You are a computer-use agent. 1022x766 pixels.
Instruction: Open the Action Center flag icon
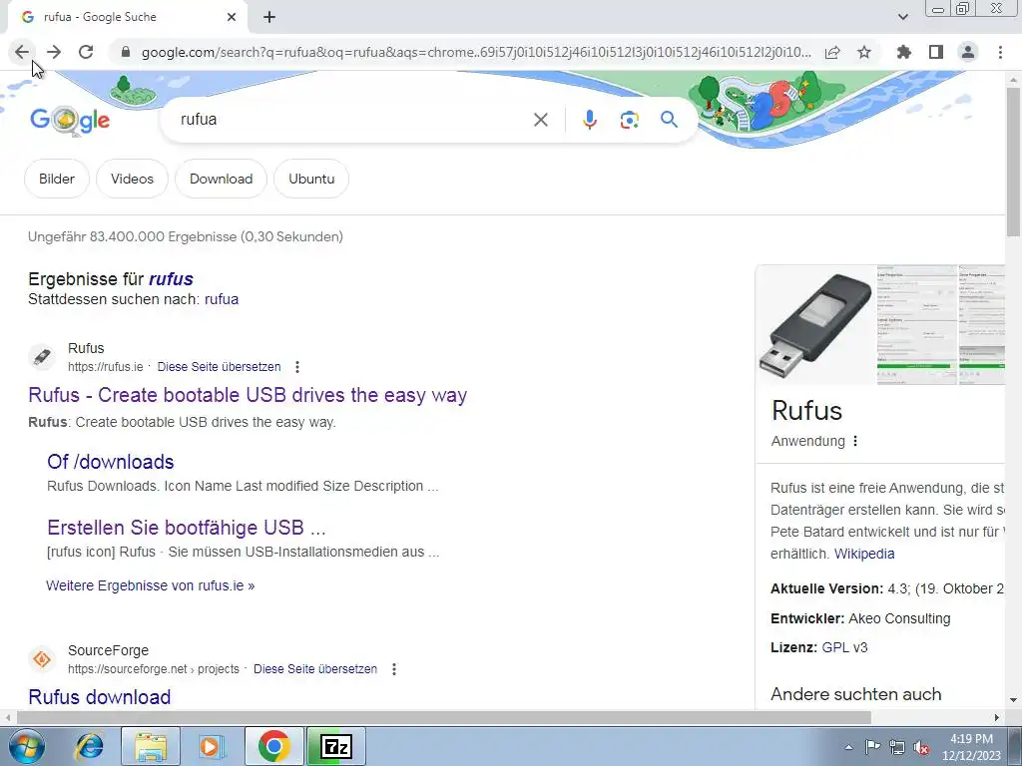coord(872,747)
